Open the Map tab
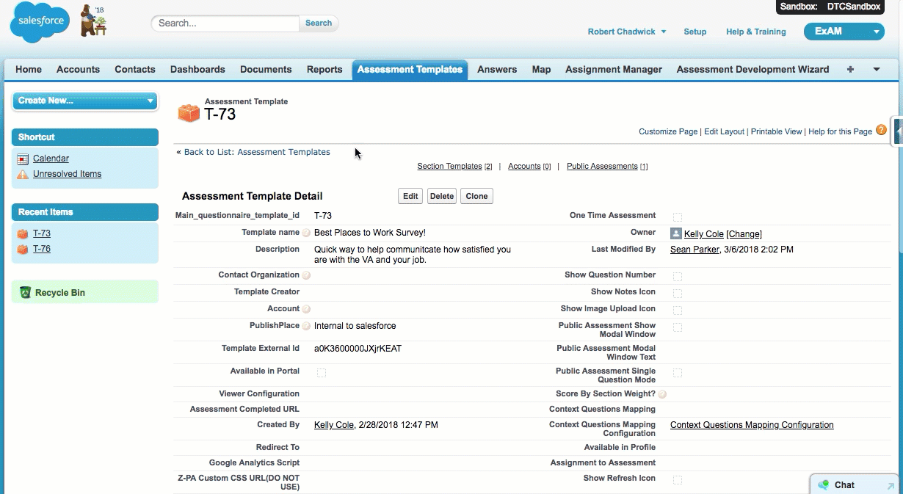Image resolution: width=903 pixels, height=494 pixels. (x=541, y=69)
